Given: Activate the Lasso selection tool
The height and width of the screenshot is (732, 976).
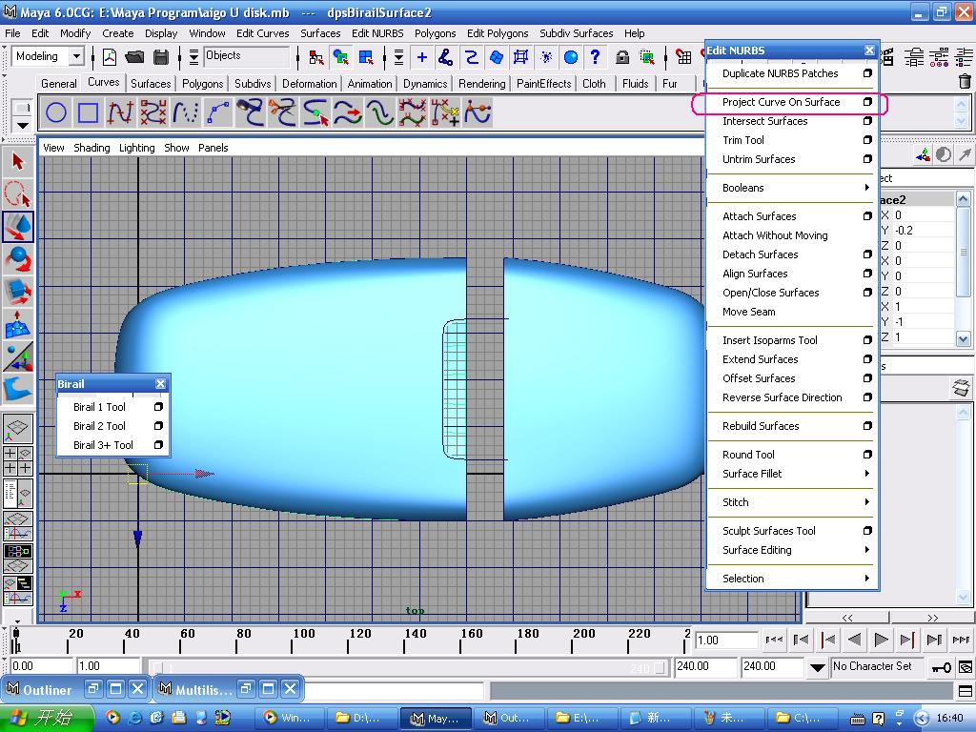Looking at the screenshot, I should [x=17, y=194].
